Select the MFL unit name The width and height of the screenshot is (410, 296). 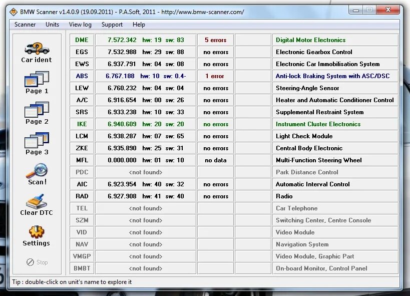82,160
